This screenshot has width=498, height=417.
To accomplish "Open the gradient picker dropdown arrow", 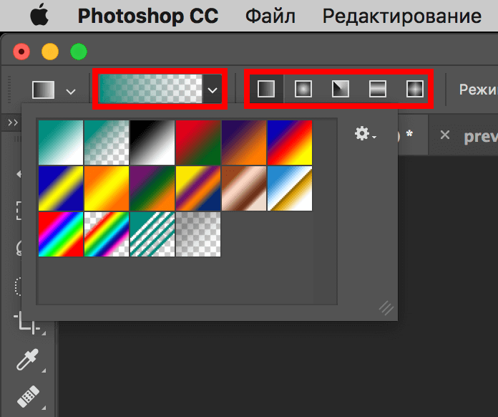I will [213, 90].
